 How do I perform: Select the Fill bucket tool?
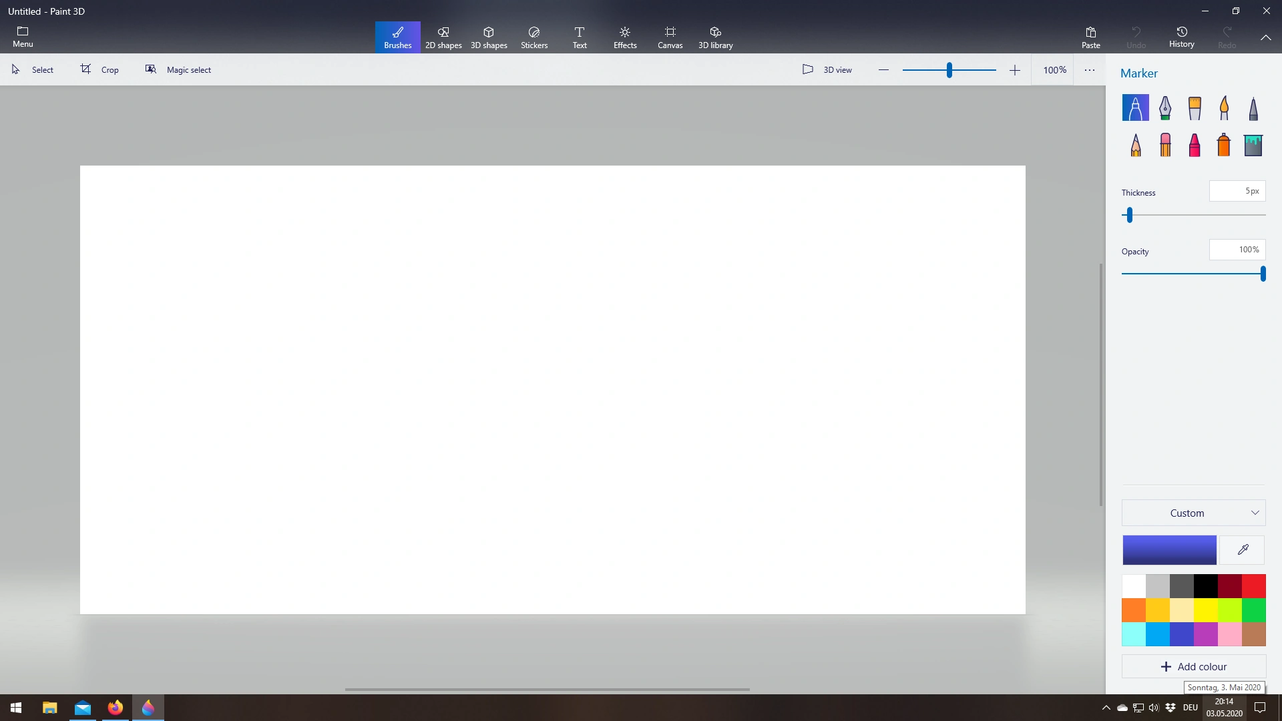(x=1253, y=145)
